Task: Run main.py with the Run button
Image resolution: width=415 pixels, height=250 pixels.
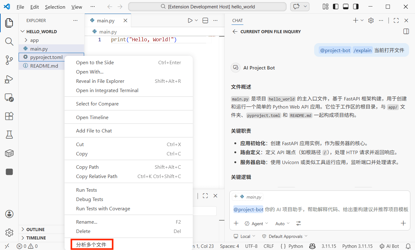Action: (190, 20)
